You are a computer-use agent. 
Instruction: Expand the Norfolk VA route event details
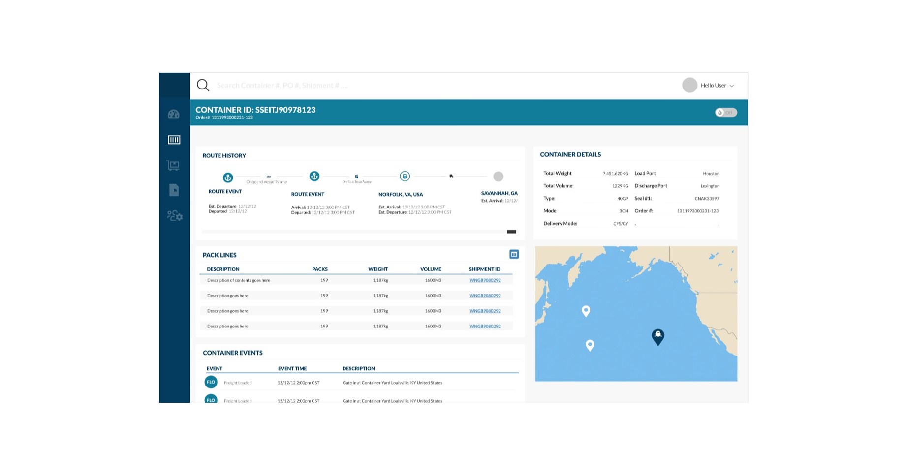pyautogui.click(x=401, y=194)
